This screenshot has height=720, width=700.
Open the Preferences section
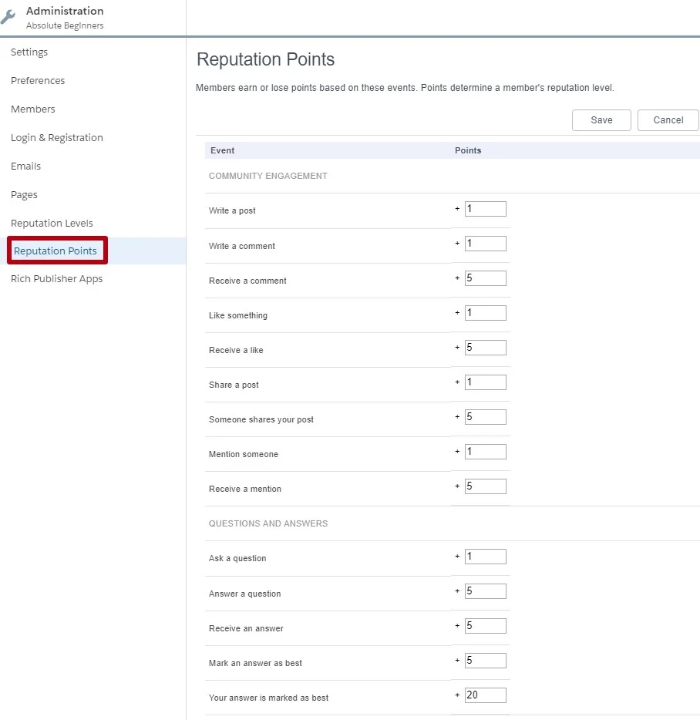point(38,80)
